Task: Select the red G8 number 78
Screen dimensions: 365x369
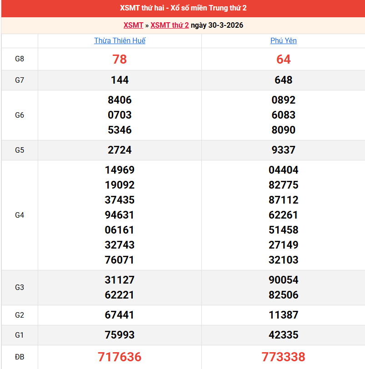Action: [x=119, y=59]
